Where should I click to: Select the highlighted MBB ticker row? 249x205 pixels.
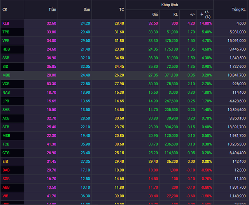(x=6, y=75)
